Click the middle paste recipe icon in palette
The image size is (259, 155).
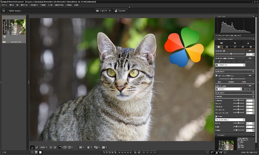[x=235, y=43]
